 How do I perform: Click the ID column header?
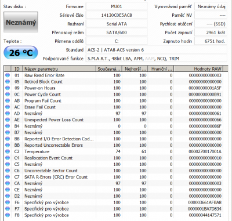click(x=17, y=69)
